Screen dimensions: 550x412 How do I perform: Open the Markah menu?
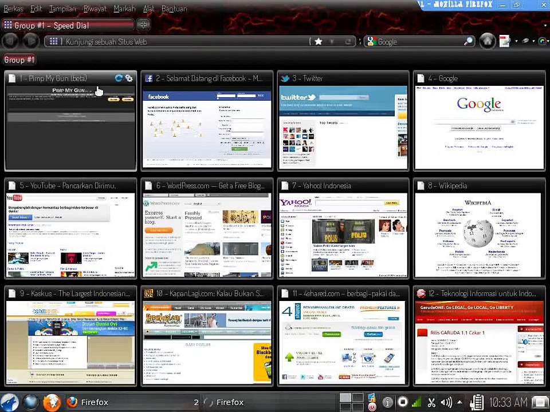coord(124,9)
